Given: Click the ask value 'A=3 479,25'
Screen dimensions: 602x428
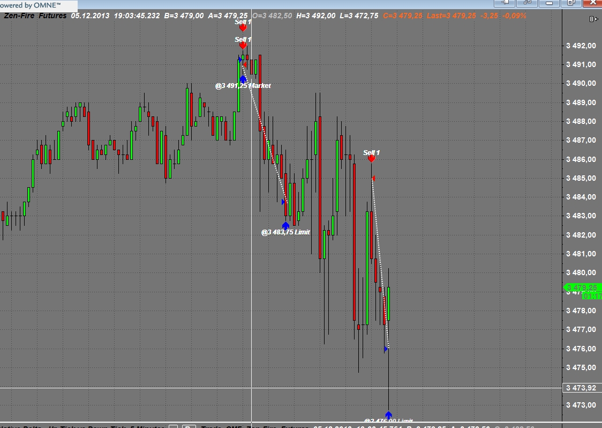Looking at the screenshot, I should tap(228, 16).
